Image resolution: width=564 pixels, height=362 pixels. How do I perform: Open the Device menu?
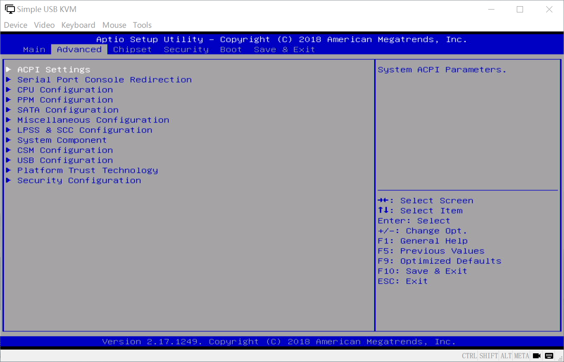tap(16, 25)
